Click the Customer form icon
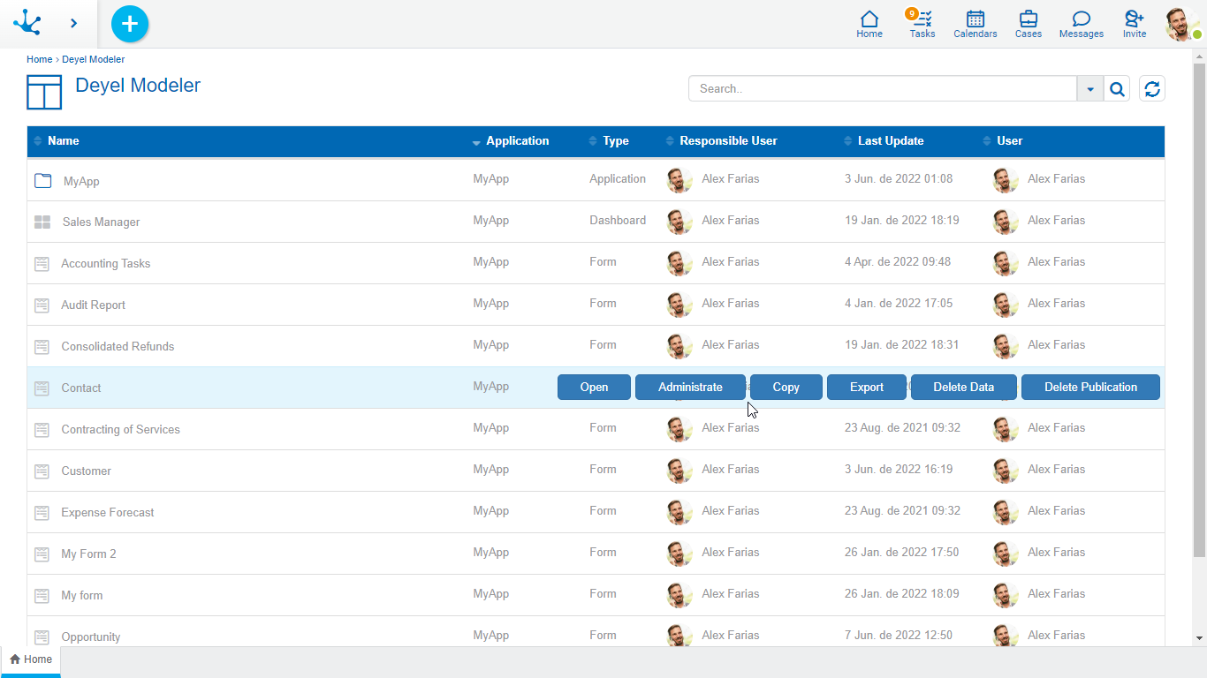1207x678 pixels. point(42,471)
